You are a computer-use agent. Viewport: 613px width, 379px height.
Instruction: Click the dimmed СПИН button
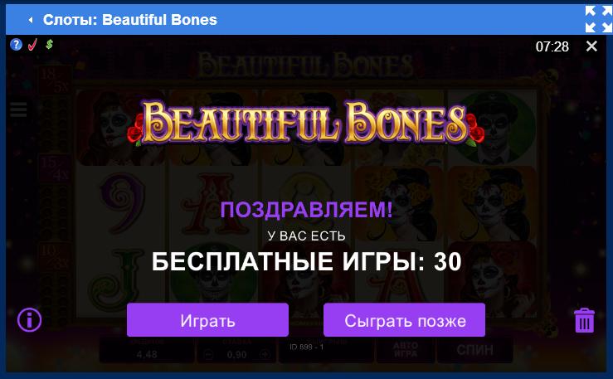[475, 350]
